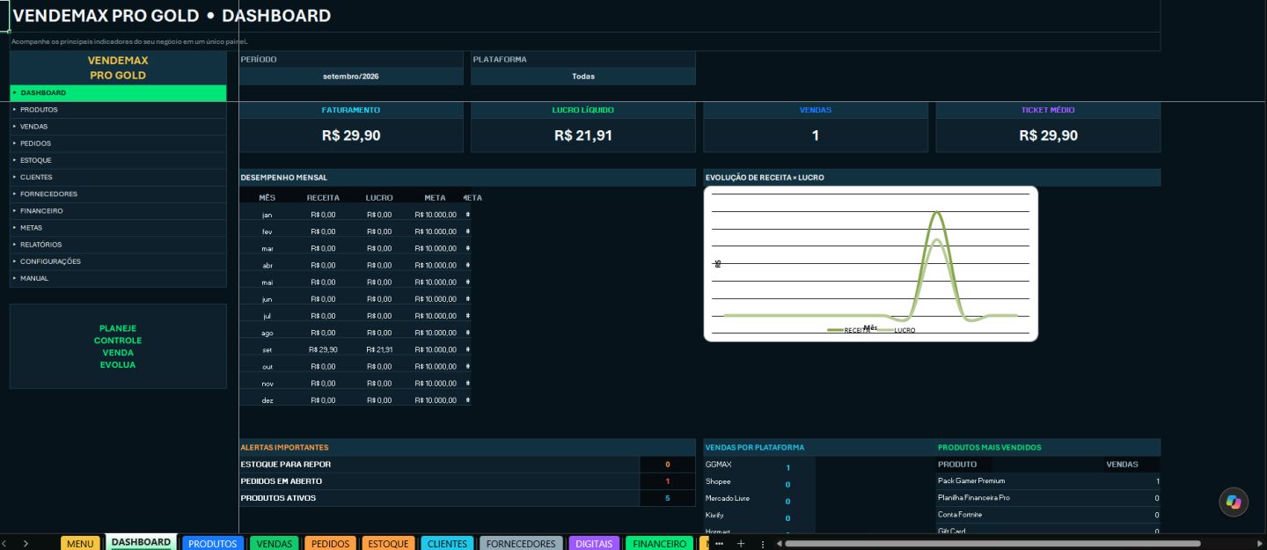Image resolution: width=1267 pixels, height=550 pixels.
Task: Switch to the ESTOQUE sheet tab
Action: 388,544
